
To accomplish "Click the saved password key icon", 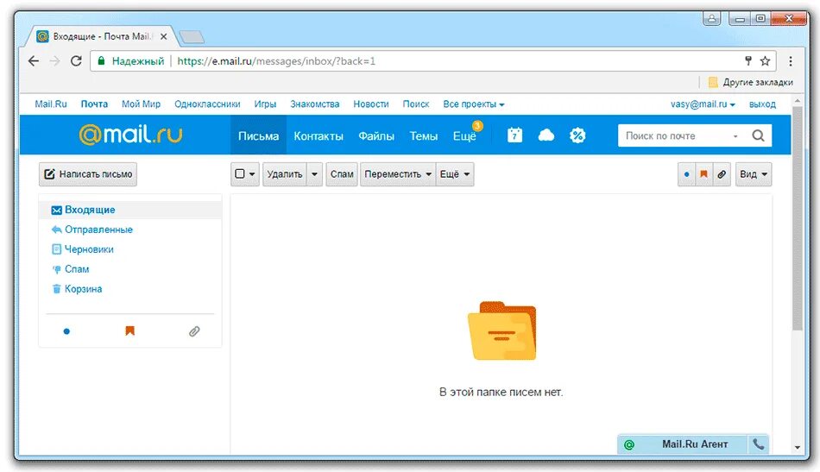I will click(748, 61).
